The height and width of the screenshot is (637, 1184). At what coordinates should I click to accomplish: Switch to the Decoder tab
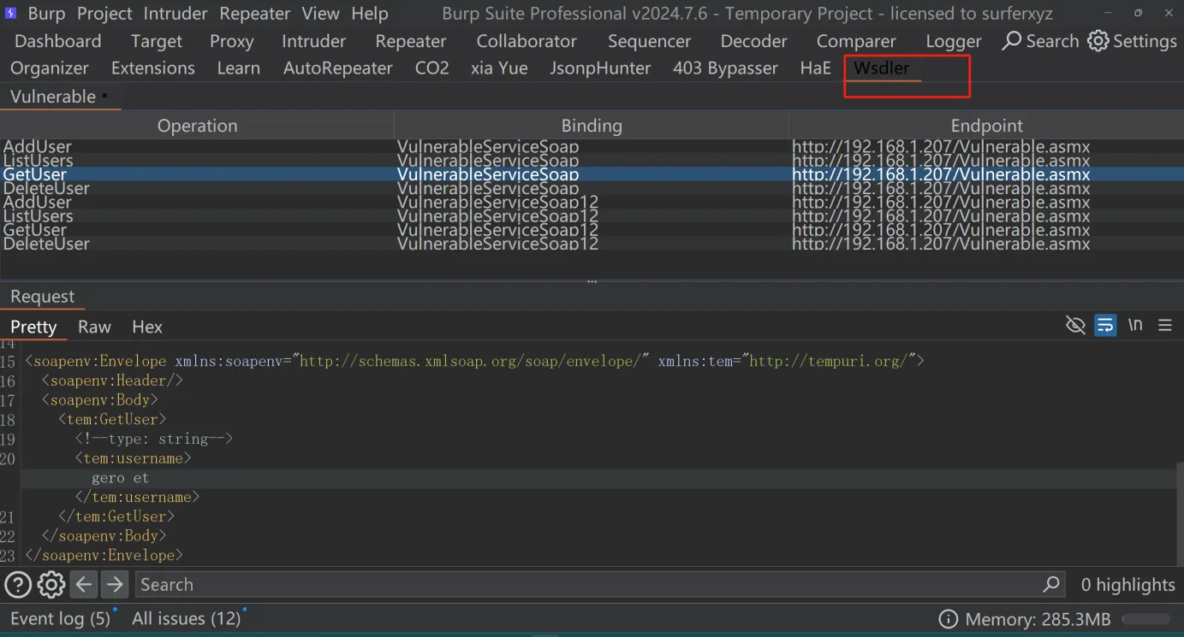click(x=754, y=41)
